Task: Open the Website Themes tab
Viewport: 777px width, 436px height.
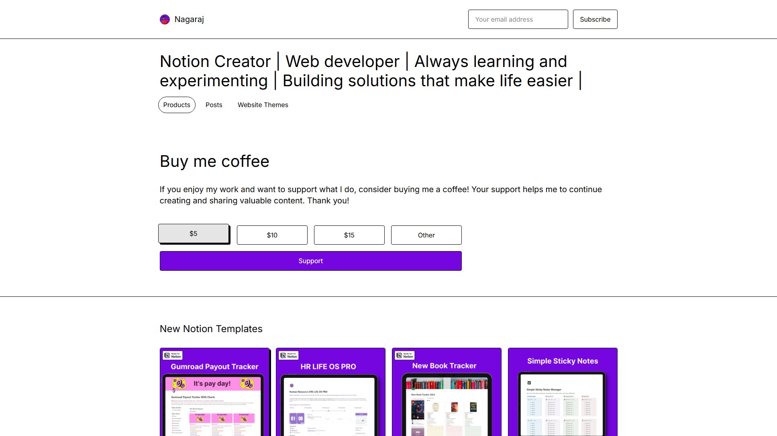Action: point(263,105)
